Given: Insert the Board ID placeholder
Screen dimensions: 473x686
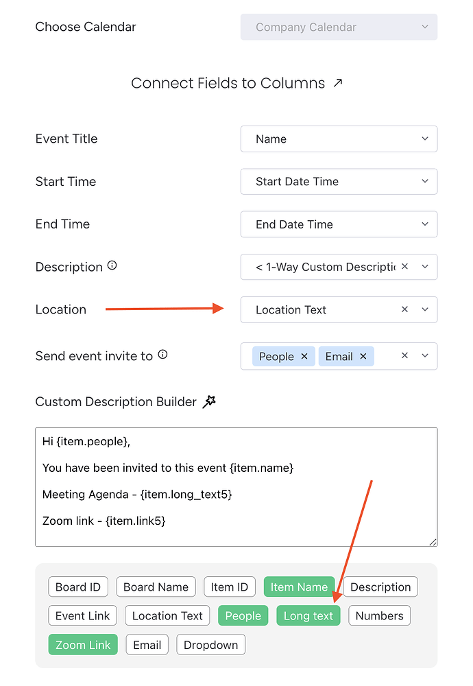Looking at the screenshot, I should coord(78,587).
